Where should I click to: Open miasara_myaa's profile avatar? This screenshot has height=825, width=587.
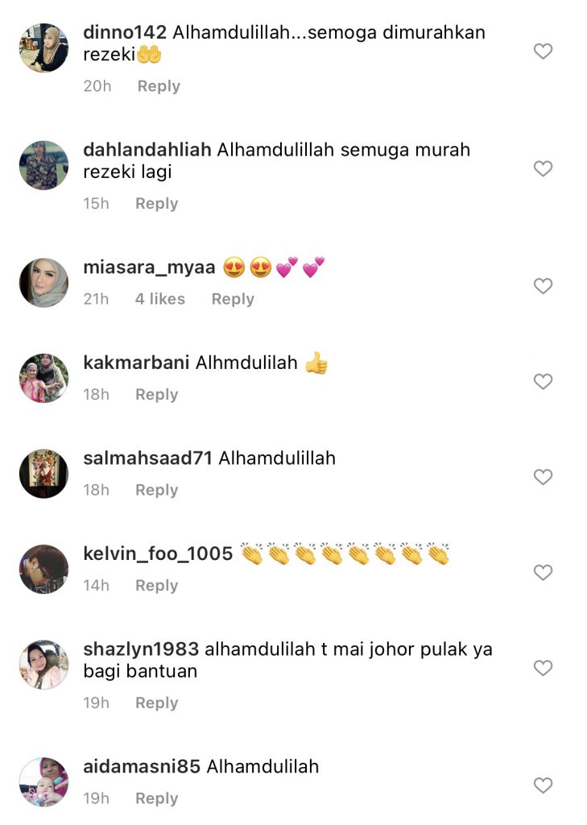pyautogui.click(x=43, y=283)
